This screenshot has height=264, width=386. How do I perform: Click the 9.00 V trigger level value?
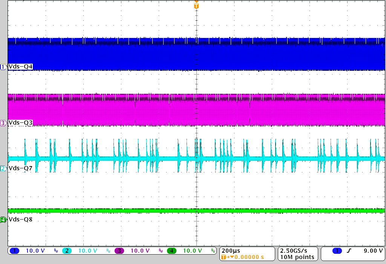coord(373,251)
